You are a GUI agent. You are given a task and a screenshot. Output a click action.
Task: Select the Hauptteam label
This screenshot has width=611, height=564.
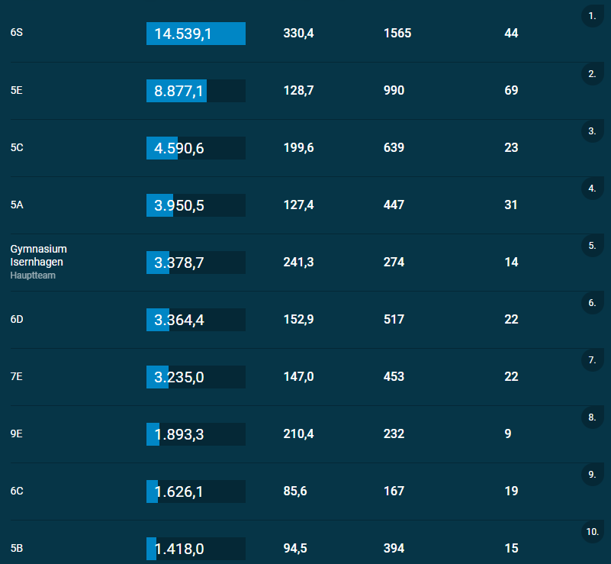point(33,276)
